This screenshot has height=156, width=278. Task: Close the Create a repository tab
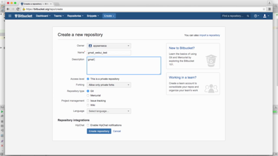[x=51, y=4]
